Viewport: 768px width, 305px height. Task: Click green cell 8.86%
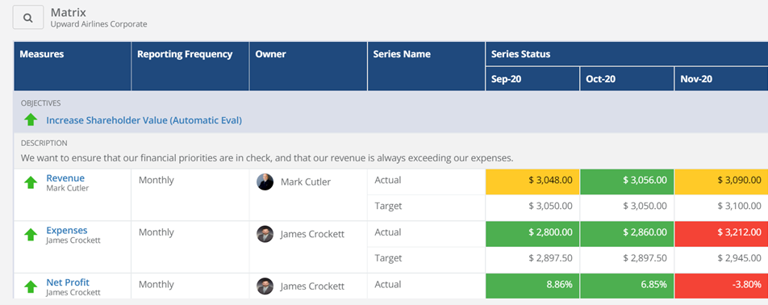[x=532, y=286]
